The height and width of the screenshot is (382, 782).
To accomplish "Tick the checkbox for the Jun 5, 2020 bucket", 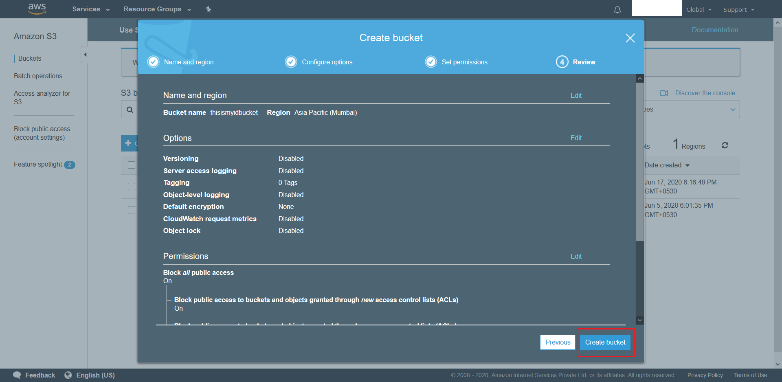I will [x=132, y=210].
